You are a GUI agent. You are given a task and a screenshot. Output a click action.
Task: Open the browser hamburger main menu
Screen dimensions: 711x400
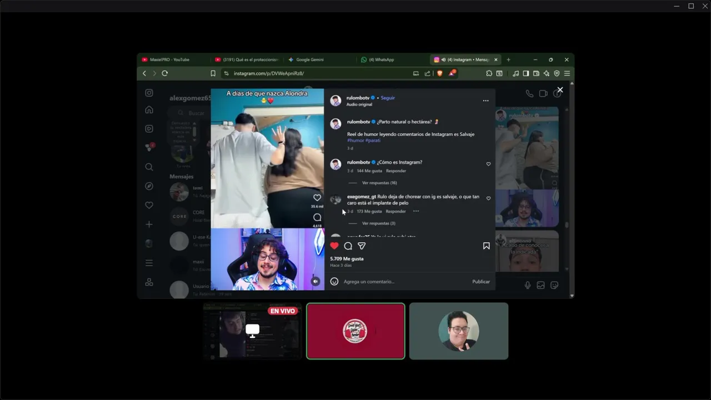pyautogui.click(x=567, y=73)
